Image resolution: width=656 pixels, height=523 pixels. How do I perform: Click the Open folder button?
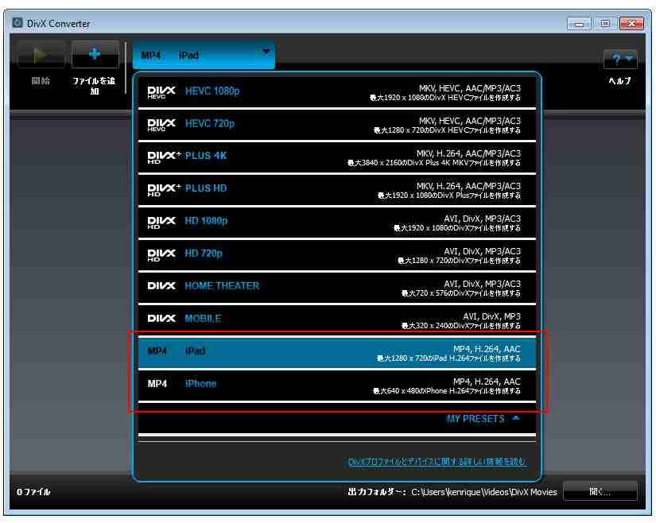[x=600, y=491]
